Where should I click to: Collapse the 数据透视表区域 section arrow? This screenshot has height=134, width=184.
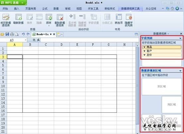[180, 71]
